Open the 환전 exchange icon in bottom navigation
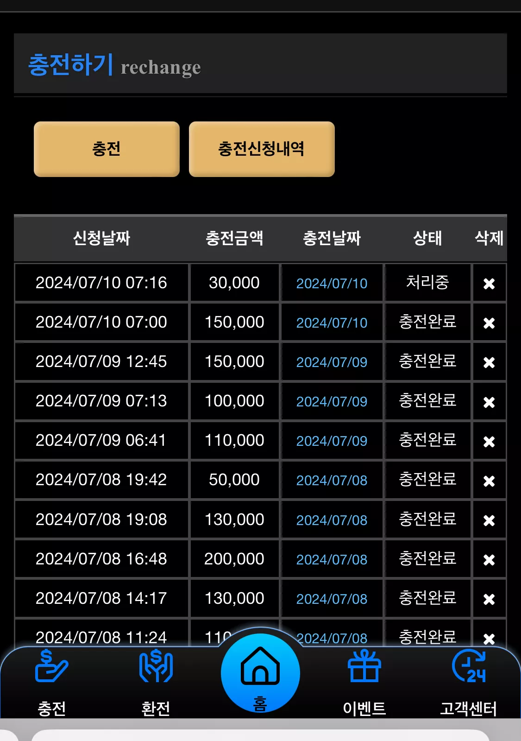521x741 pixels. [x=156, y=667]
